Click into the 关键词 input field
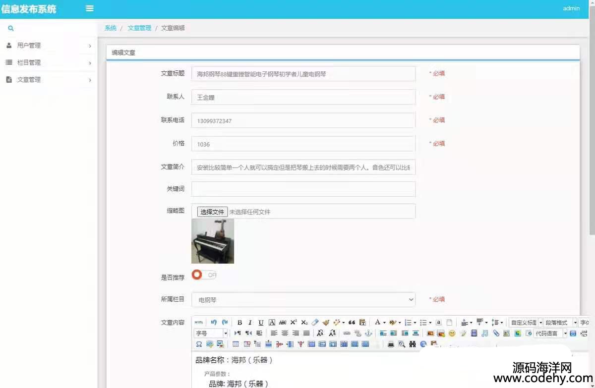The width and height of the screenshot is (595, 388). [x=303, y=189]
